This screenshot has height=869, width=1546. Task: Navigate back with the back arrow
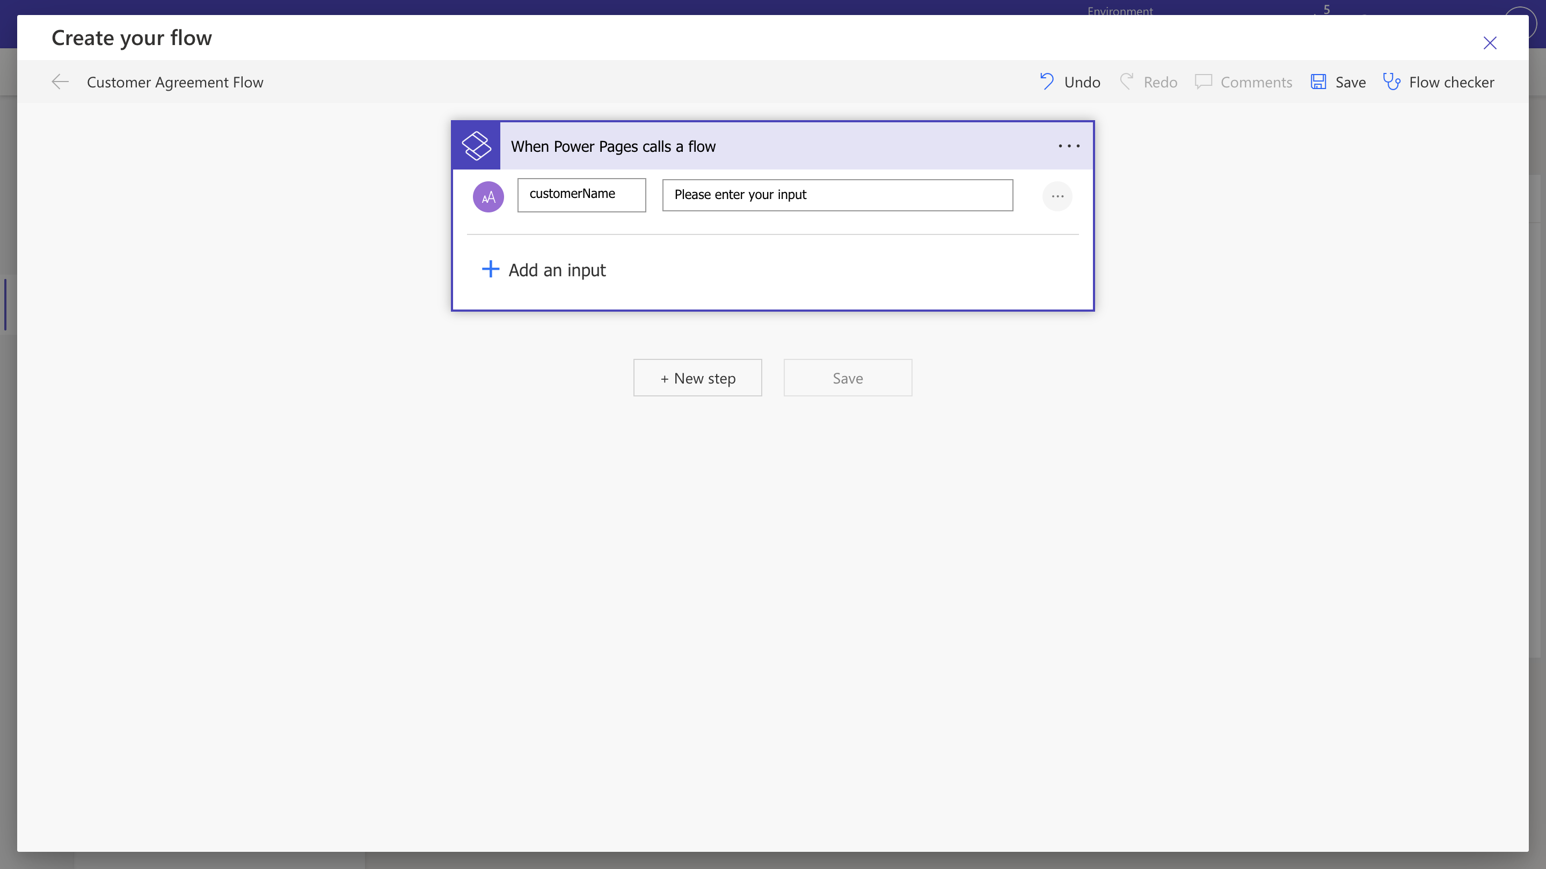60,82
